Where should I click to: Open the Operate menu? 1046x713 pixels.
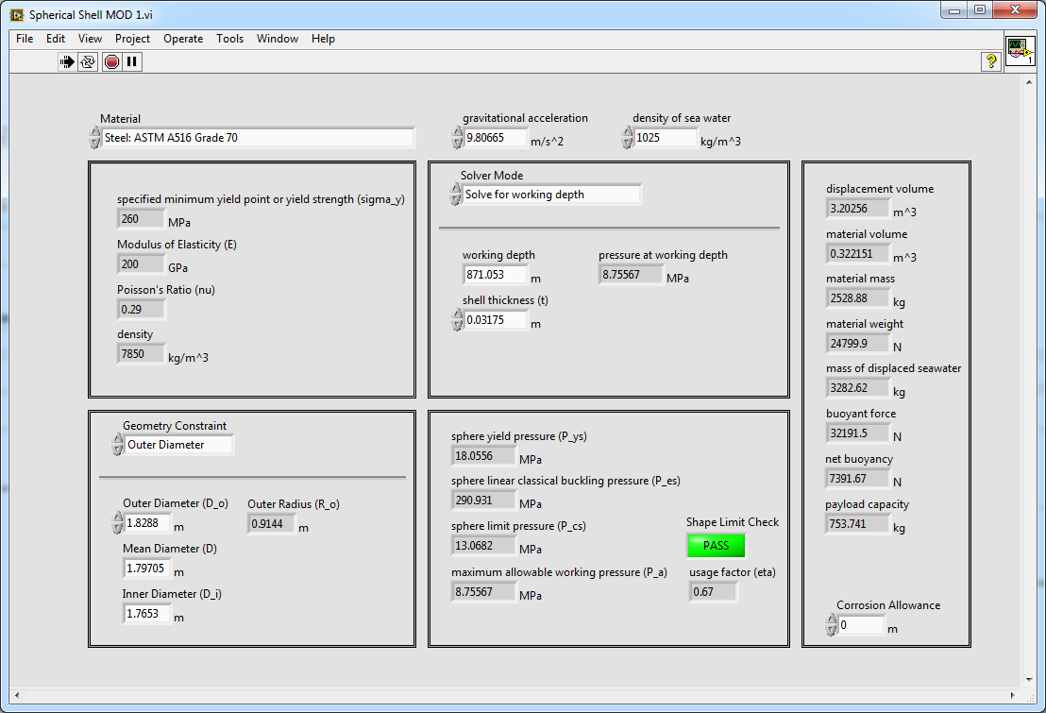183,39
